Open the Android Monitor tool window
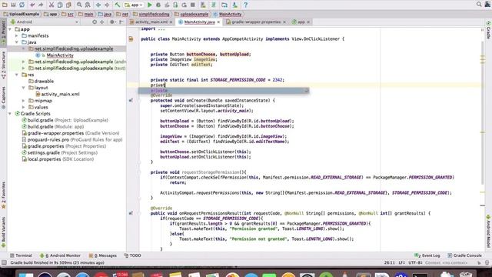The image size is (492, 277). coord(60,255)
